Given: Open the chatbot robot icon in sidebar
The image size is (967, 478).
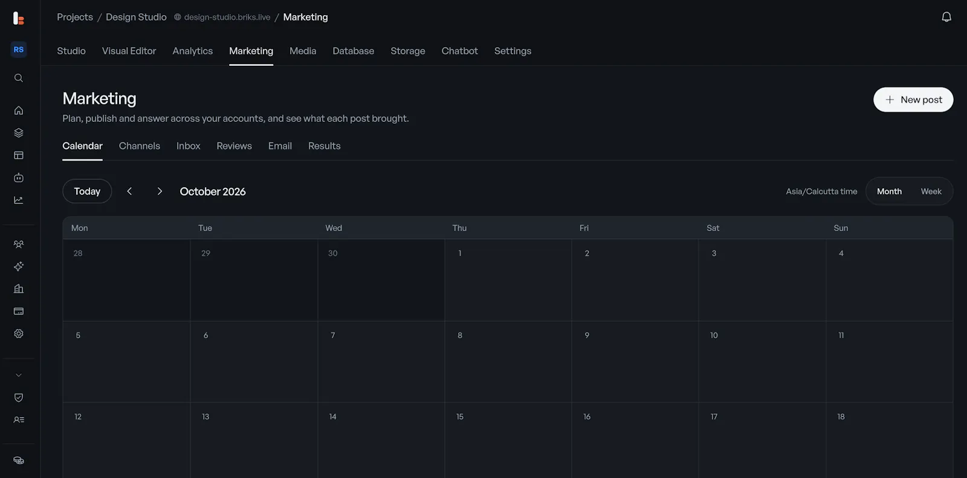Looking at the screenshot, I should pyautogui.click(x=19, y=177).
